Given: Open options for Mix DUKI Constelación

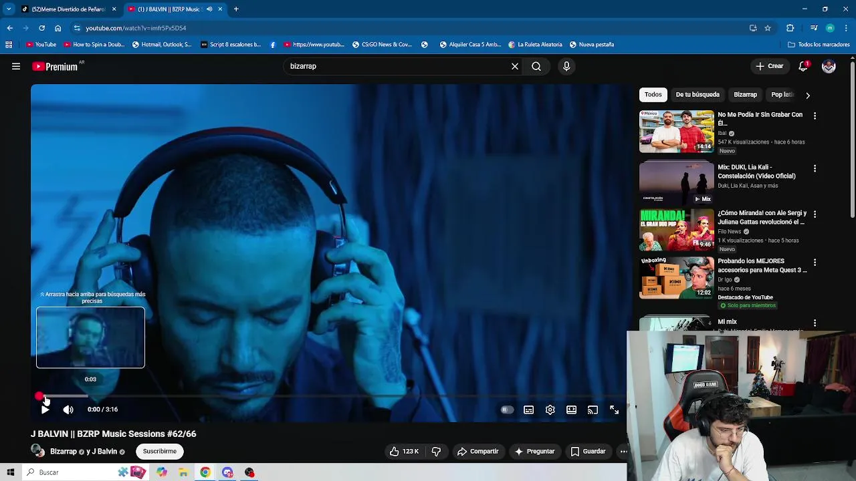Looking at the screenshot, I should [x=815, y=168].
